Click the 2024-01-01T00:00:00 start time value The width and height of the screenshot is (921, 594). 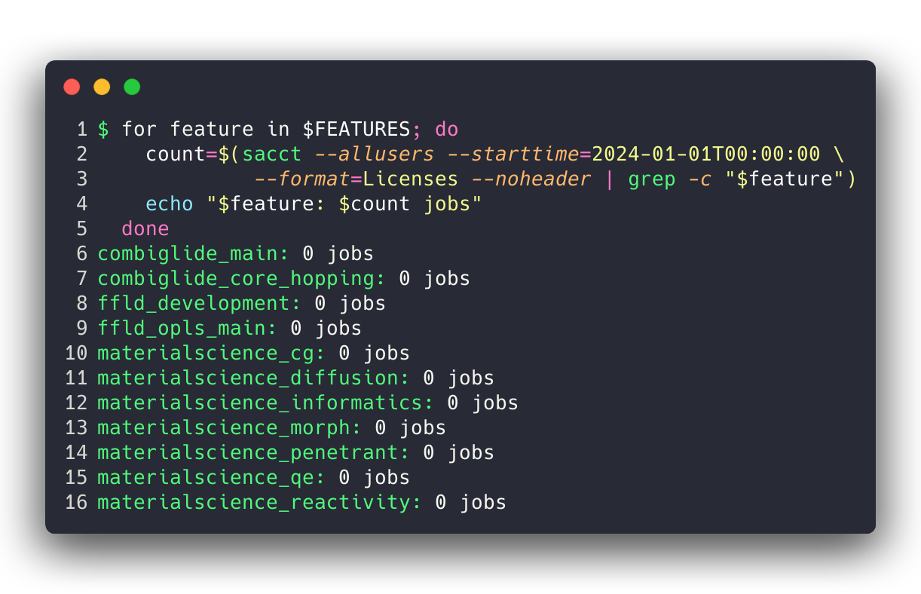click(706, 154)
